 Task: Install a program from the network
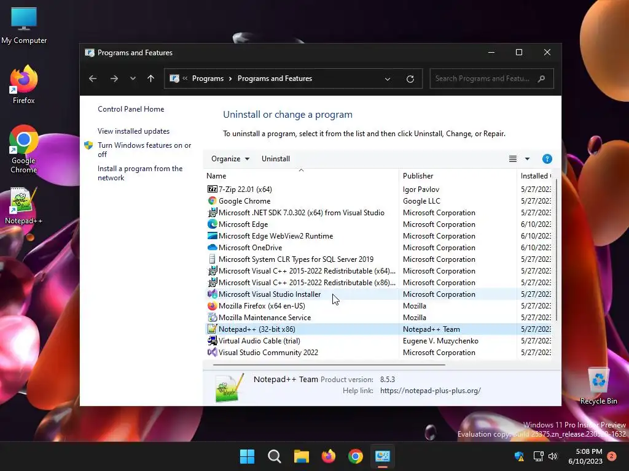pyautogui.click(x=140, y=173)
